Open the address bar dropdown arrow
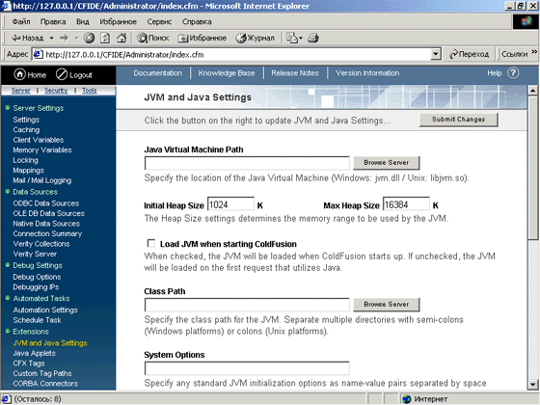The image size is (540, 405). pos(436,54)
